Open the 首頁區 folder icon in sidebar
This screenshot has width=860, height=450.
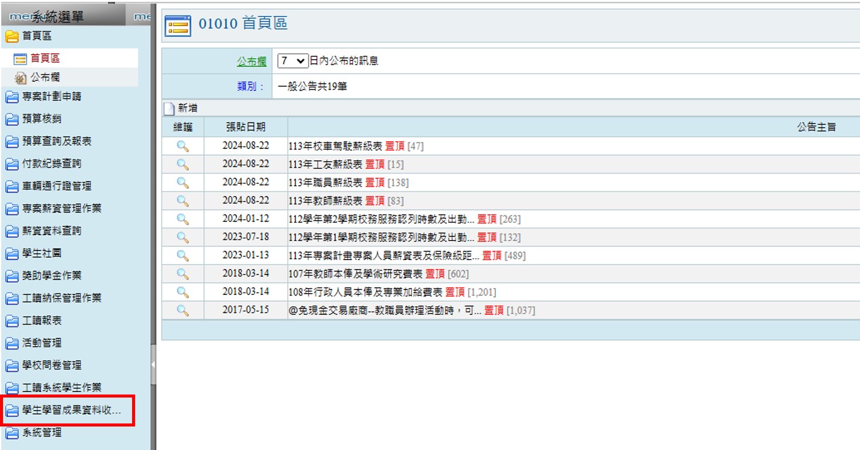pyautogui.click(x=11, y=37)
